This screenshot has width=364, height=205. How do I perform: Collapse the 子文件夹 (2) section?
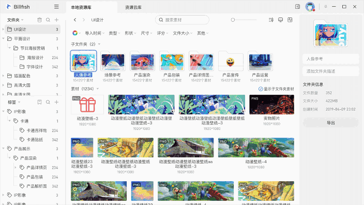tap(99, 44)
